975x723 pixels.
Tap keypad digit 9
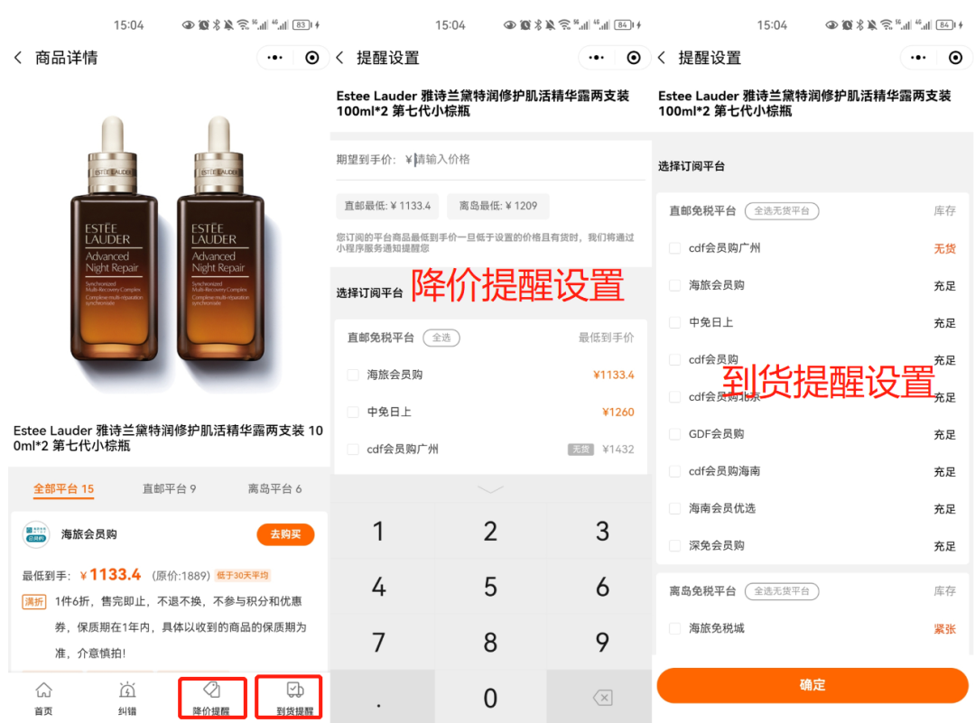pos(602,642)
